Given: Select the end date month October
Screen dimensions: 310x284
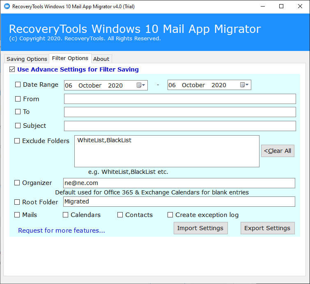Looking at the screenshot, I should pyautogui.click(x=193, y=85).
